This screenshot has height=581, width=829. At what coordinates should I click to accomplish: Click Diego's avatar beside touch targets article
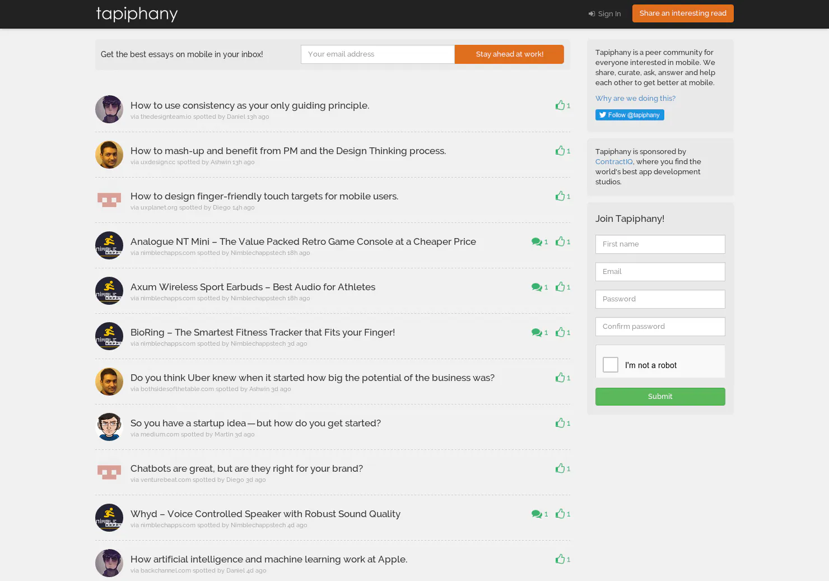[x=109, y=200]
